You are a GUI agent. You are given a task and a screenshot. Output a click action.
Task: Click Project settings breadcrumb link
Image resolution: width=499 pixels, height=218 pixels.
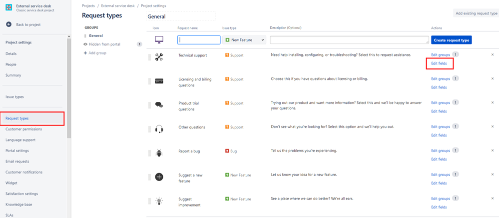click(153, 5)
